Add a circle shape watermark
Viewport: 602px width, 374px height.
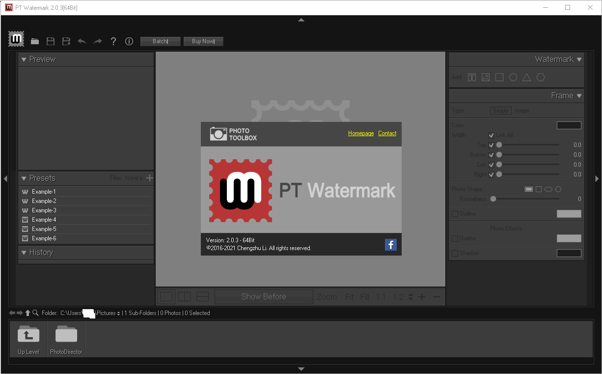click(x=513, y=77)
